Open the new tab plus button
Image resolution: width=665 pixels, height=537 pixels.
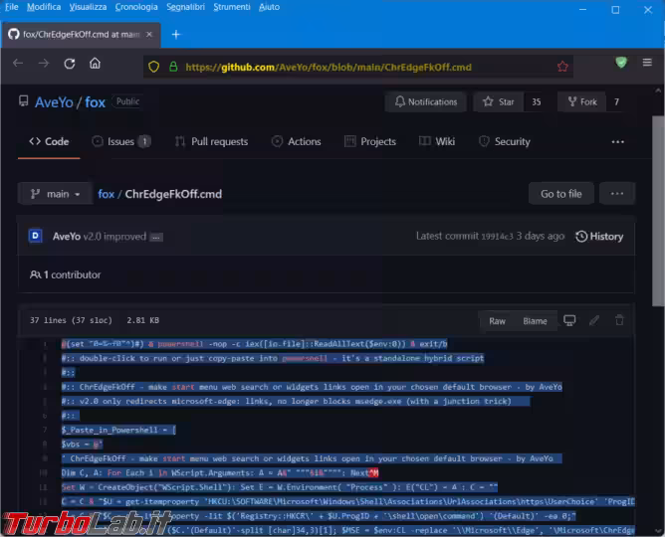(x=176, y=34)
